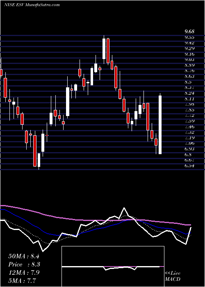Click the 7.06 price axis label
This screenshot has width=205, height=287.
pyautogui.click(x=189, y=143)
